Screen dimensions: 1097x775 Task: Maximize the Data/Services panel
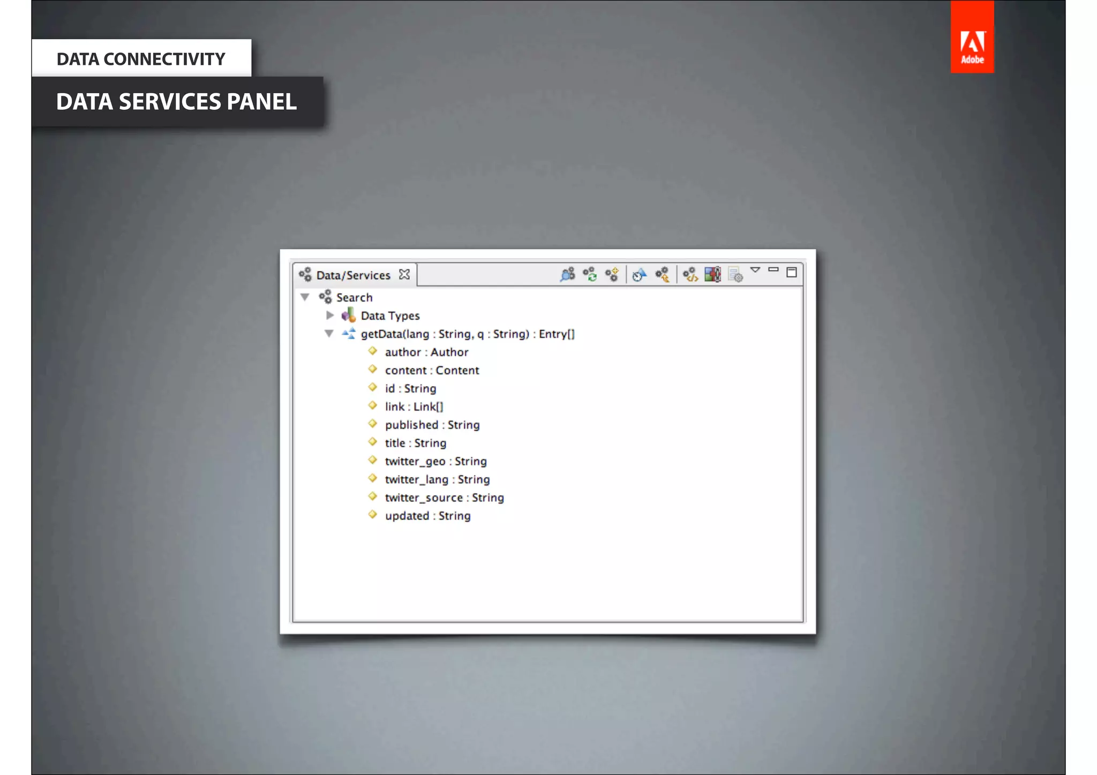[791, 272]
